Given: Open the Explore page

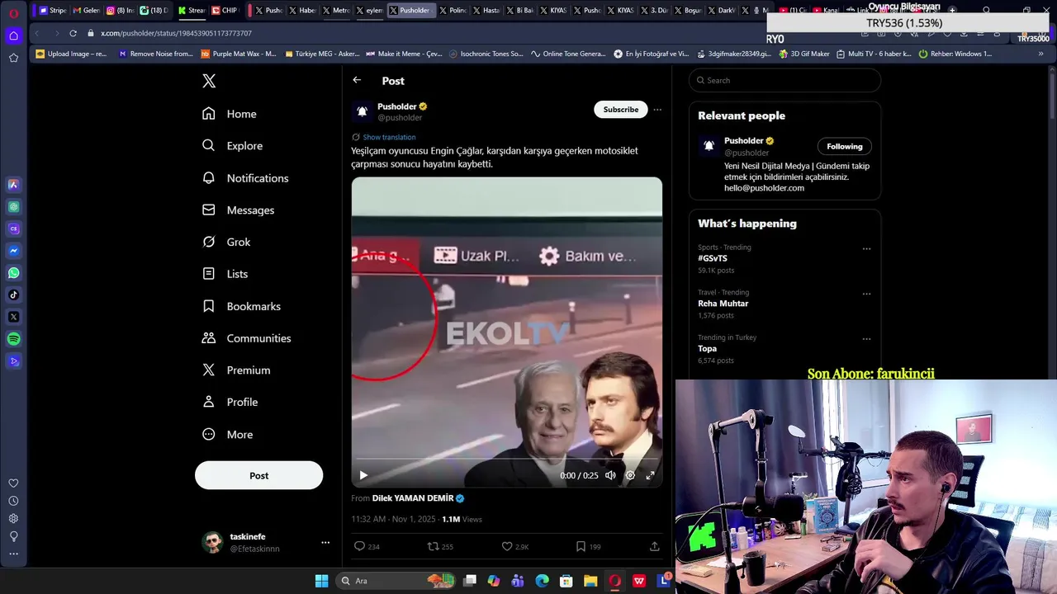Looking at the screenshot, I should (233, 146).
